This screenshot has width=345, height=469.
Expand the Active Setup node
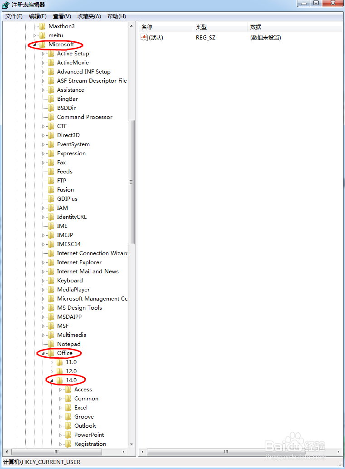click(x=44, y=54)
